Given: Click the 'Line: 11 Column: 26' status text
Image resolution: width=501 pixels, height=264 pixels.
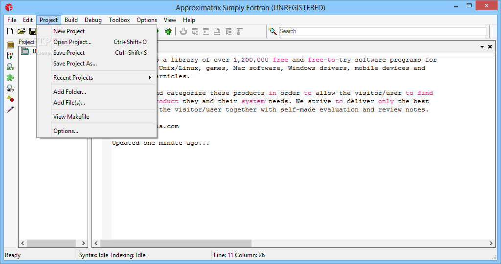Looking at the screenshot, I should pyautogui.click(x=239, y=255).
